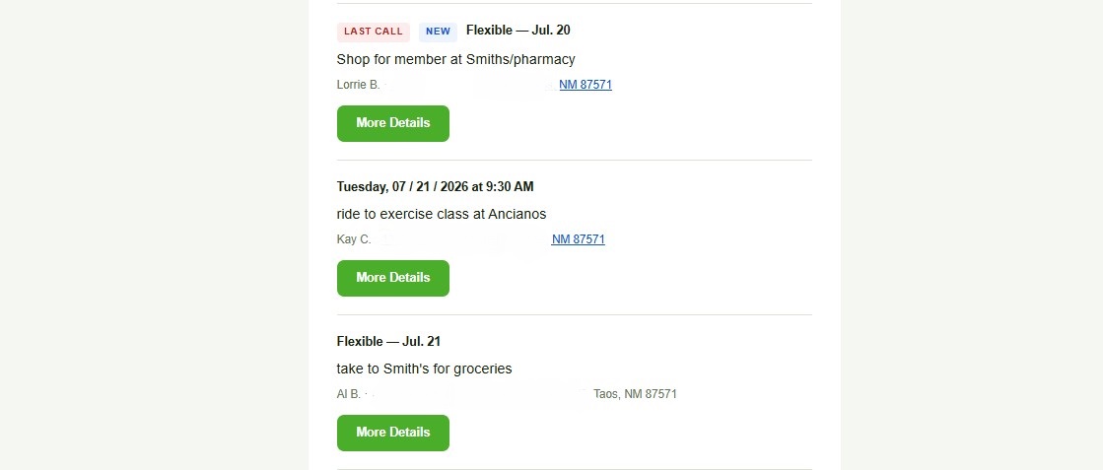This screenshot has width=1103, height=470.
Task: Select the Flexible — Jul. 21 heading
Action: coord(388,341)
